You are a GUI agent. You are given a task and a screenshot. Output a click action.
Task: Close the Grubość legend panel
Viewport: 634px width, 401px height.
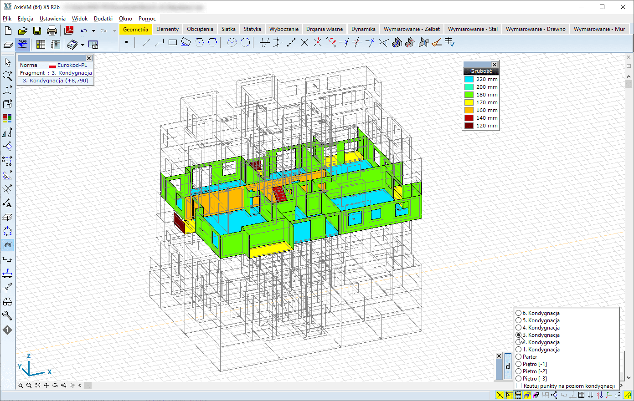[495, 65]
